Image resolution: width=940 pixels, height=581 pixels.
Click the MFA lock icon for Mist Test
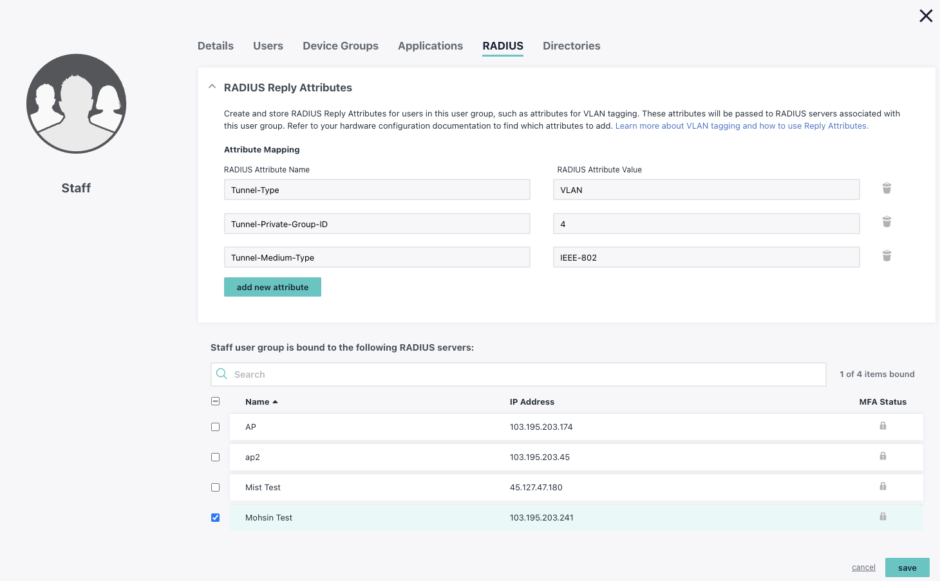point(883,486)
